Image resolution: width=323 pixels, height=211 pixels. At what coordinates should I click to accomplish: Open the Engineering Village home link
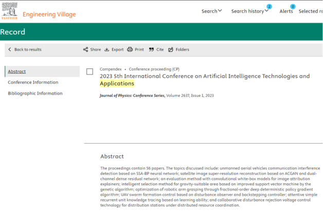(49, 14)
